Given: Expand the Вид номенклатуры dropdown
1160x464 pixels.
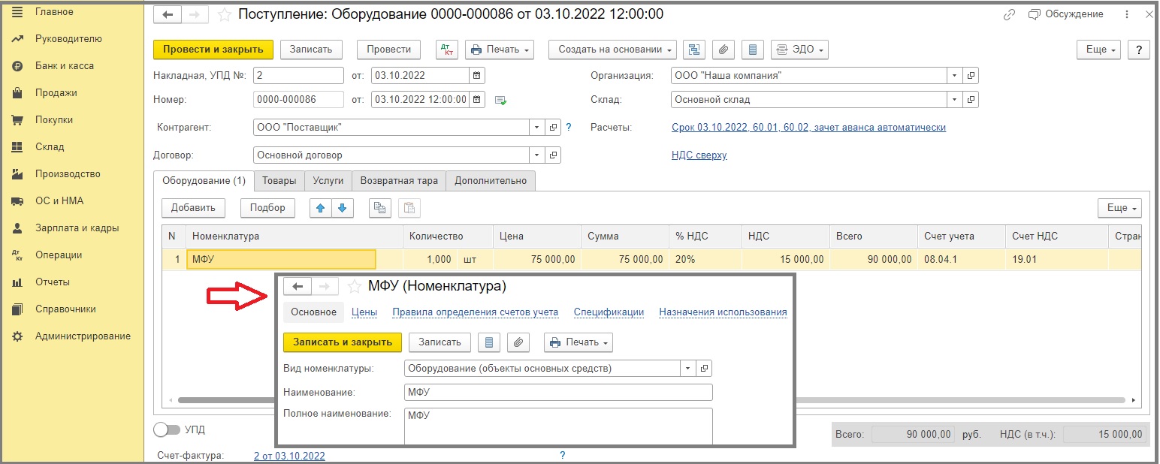Looking at the screenshot, I should pyautogui.click(x=688, y=369).
